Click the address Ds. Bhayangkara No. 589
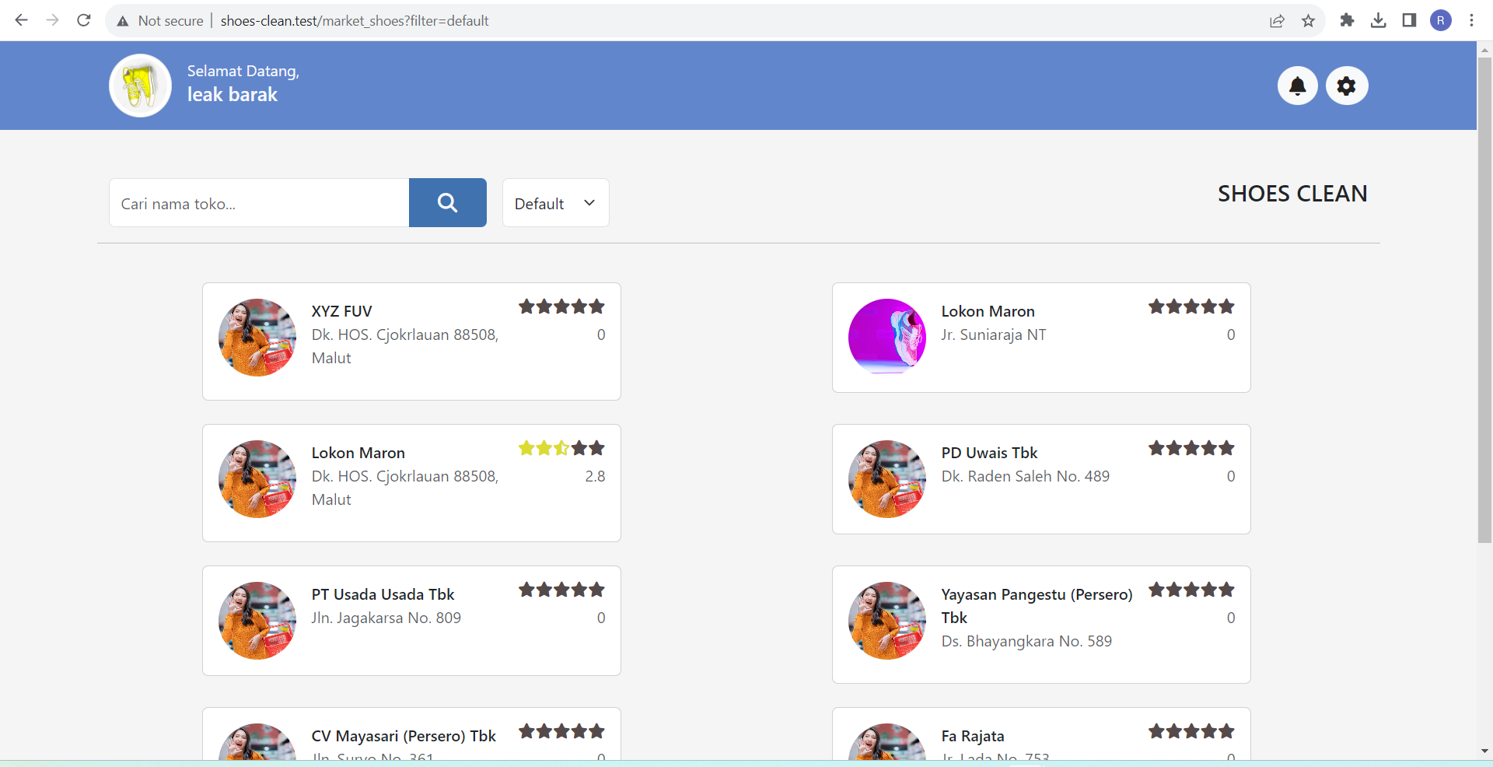 (1026, 641)
